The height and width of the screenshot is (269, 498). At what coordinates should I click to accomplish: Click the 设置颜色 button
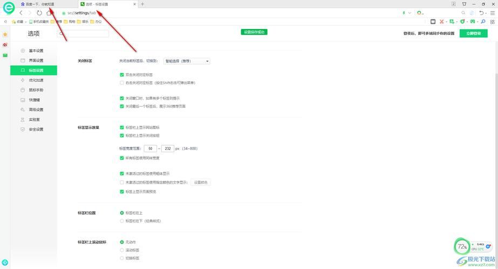tap(201, 182)
